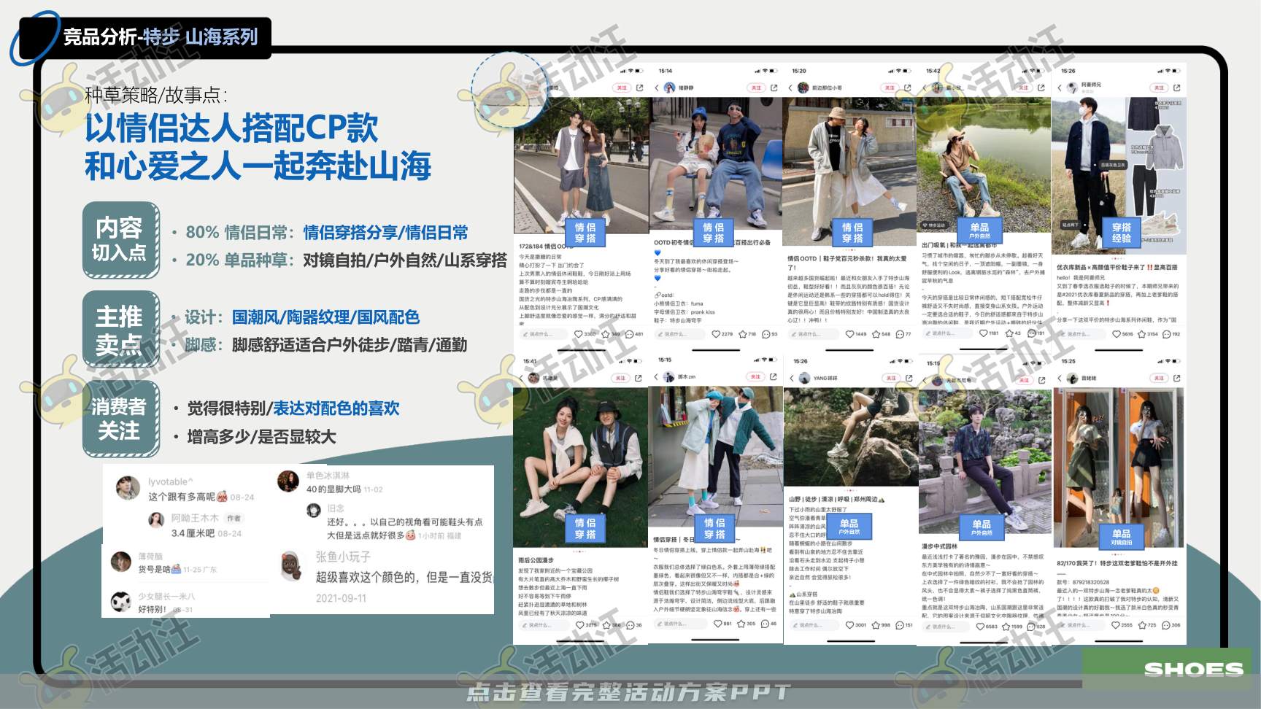Click commenter name 单色冰淇淋
The height and width of the screenshot is (709, 1261).
(328, 475)
